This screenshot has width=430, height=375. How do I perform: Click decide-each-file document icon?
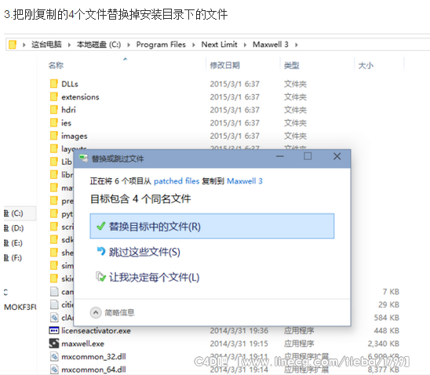tap(100, 277)
